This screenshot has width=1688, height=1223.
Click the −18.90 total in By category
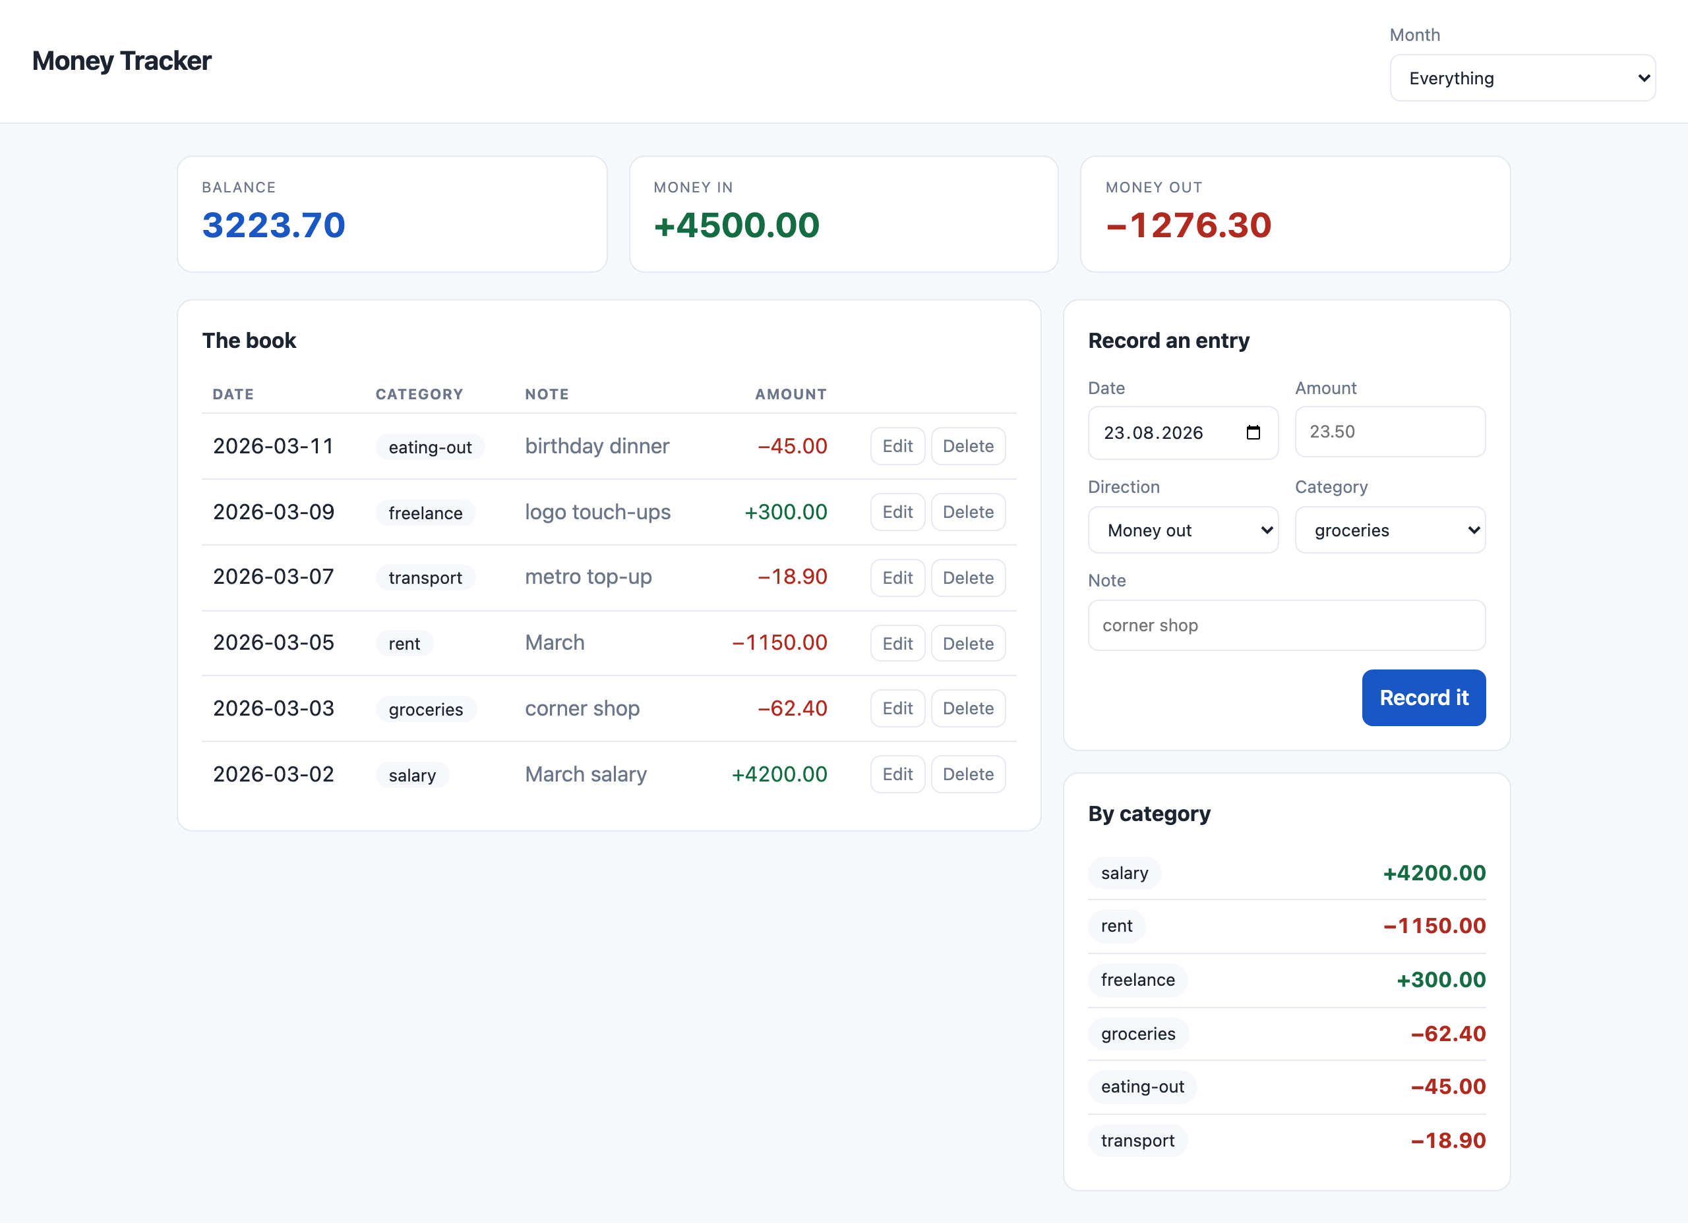pyautogui.click(x=1447, y=1141)
